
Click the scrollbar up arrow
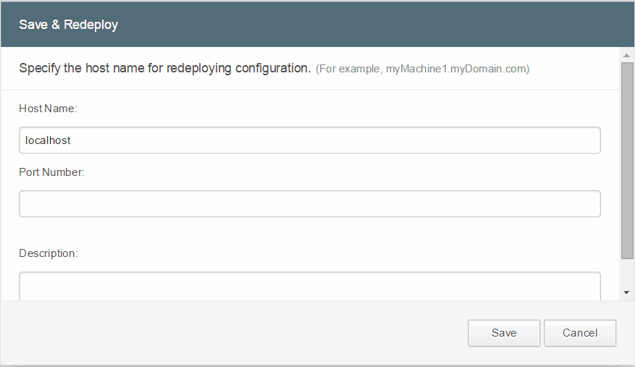point(626,55)
